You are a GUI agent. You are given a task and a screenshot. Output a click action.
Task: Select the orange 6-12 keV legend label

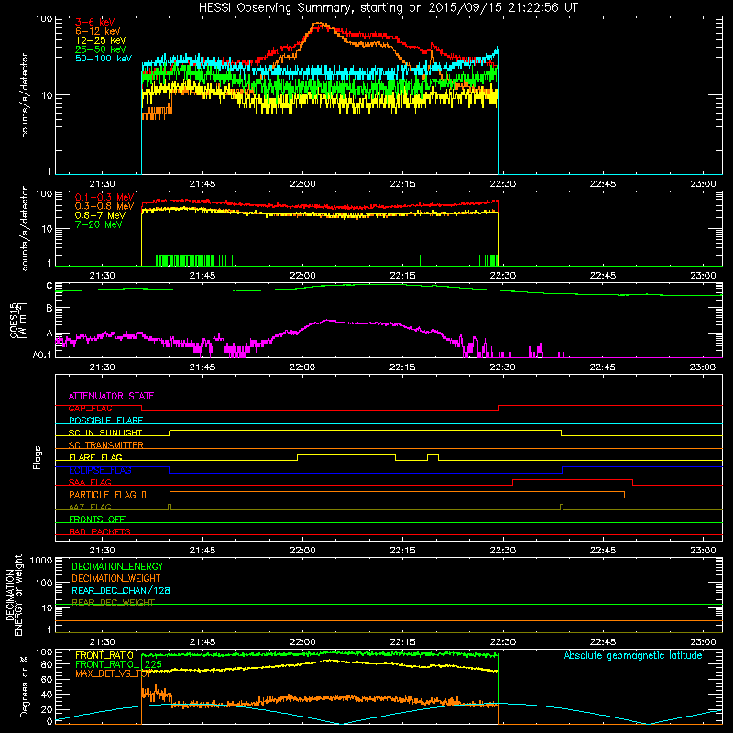click(98, 31)
